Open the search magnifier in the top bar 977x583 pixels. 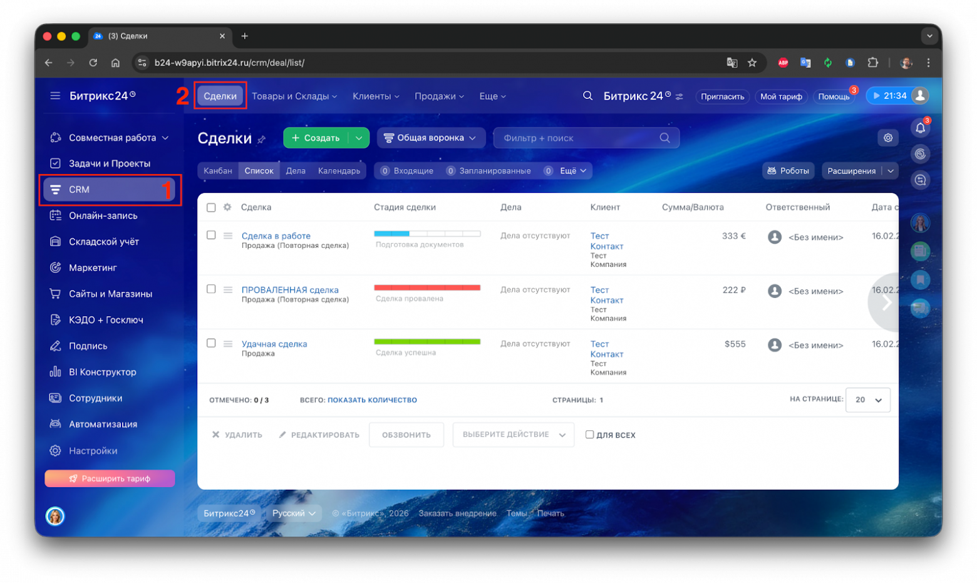tap(587, 95)
